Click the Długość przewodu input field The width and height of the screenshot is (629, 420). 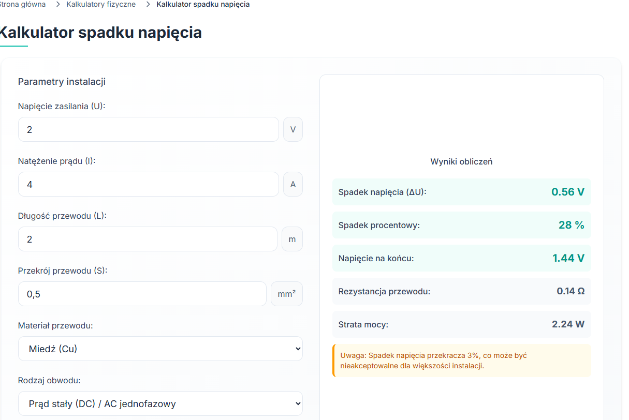coord(148,239)
